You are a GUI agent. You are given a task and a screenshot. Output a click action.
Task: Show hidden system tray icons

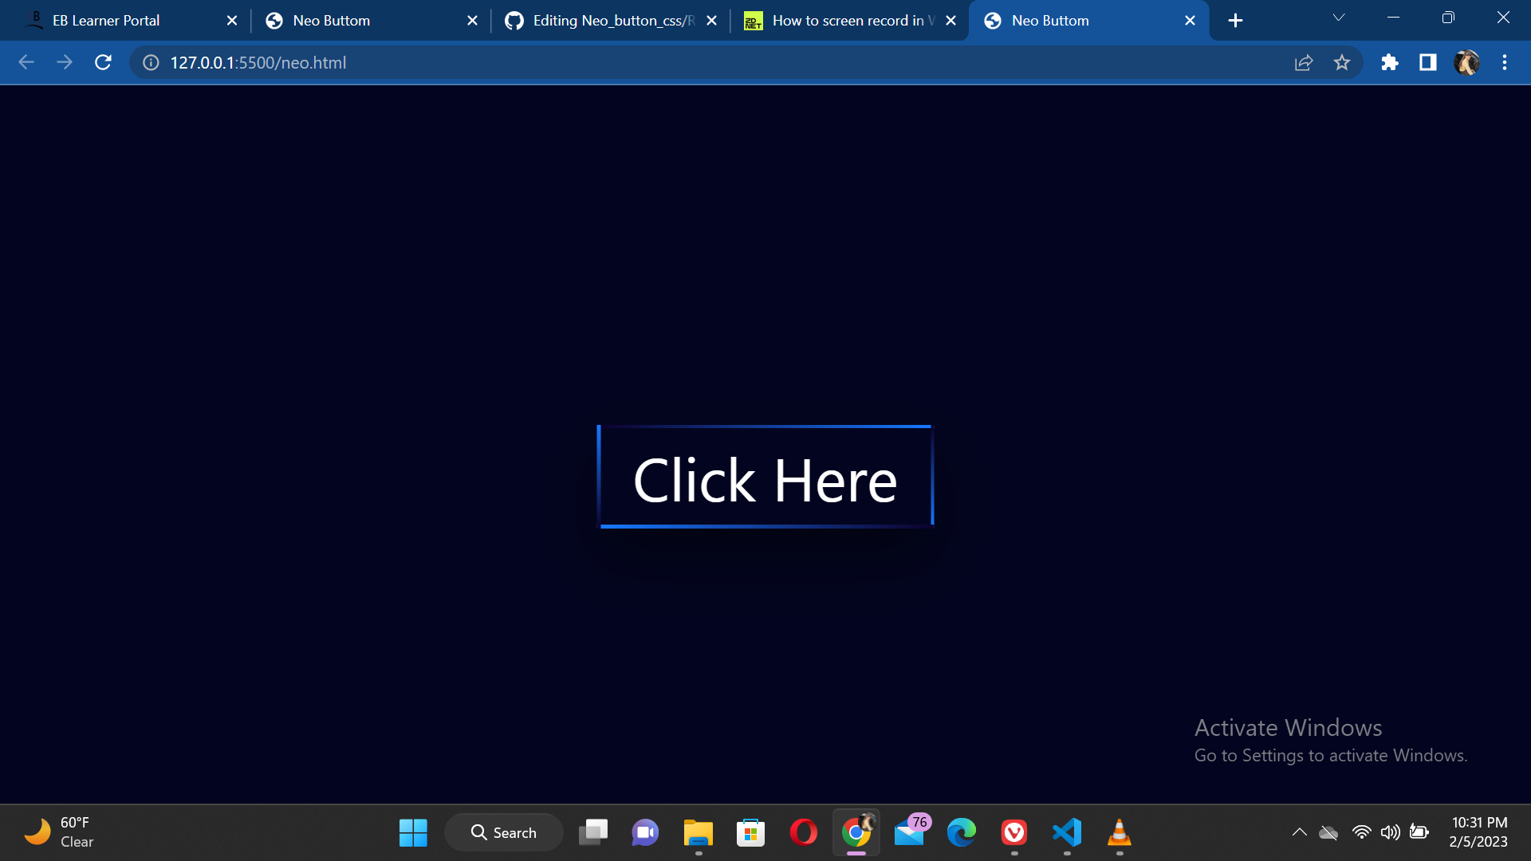(1299, 832)
